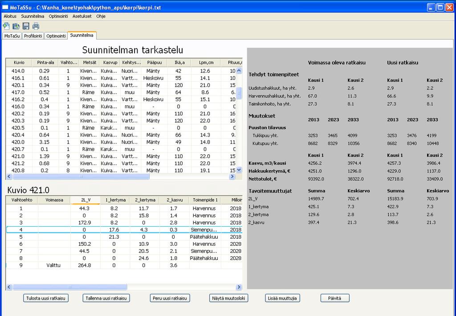Maximize the MoTaSSu window

click(440, 8)
